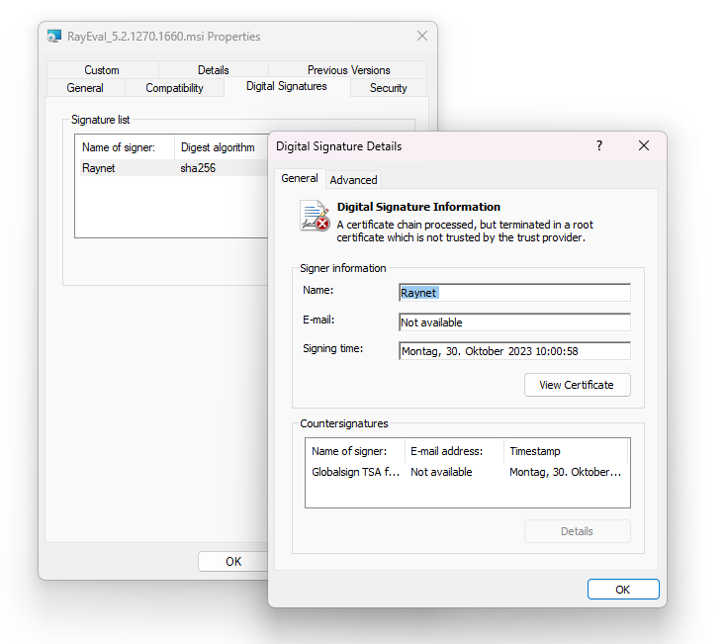Switch to the Advanced tab

click(353, 180)
